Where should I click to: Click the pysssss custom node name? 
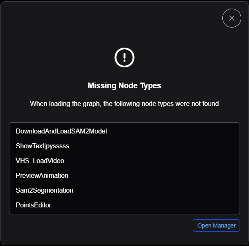pyautogui.click(x=45, y=146)
